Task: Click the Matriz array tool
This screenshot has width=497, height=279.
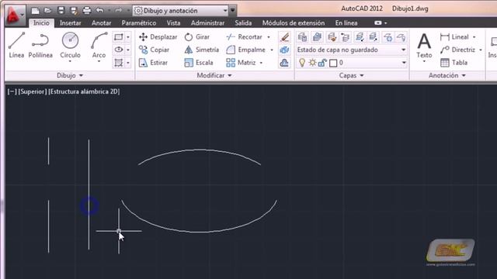Action: (241, 63)
